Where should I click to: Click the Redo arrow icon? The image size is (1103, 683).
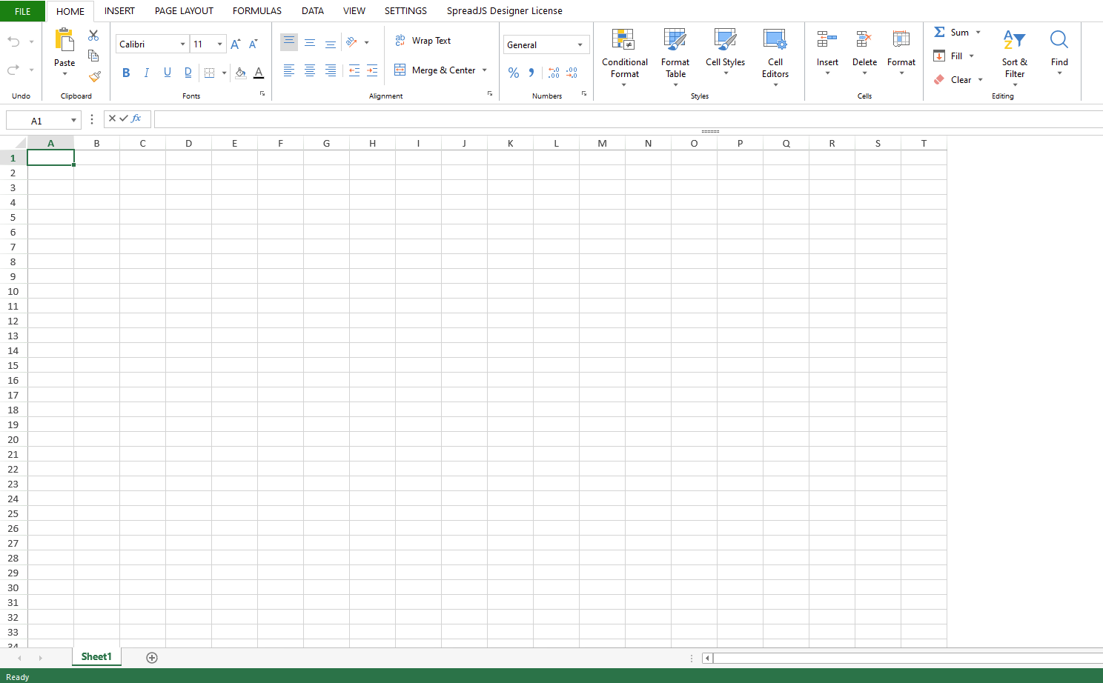[x=13, y=70]
